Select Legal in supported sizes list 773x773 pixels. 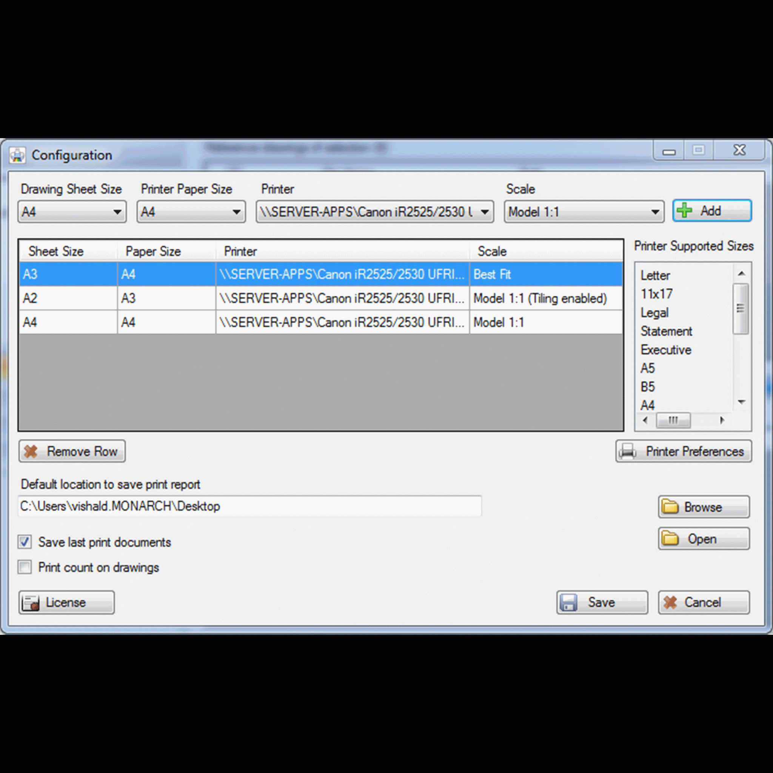pos(654,313)
